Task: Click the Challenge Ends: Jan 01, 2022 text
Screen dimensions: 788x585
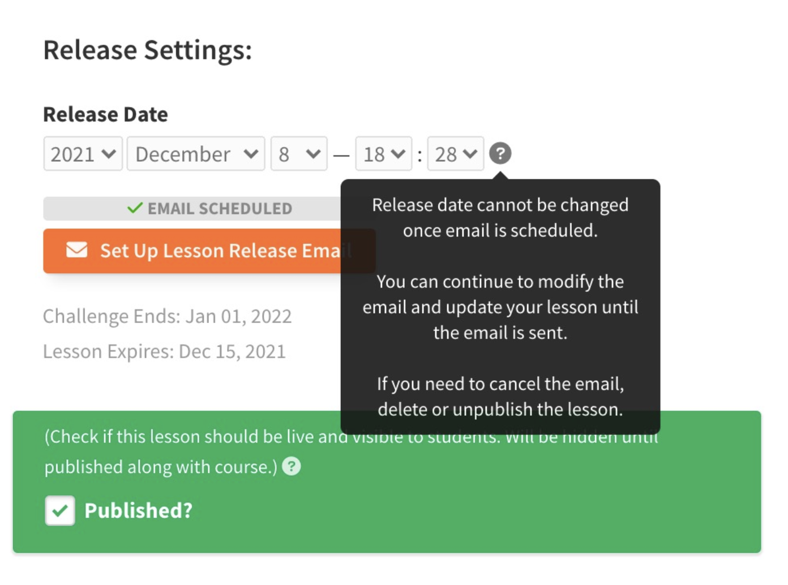Action: 168,316
